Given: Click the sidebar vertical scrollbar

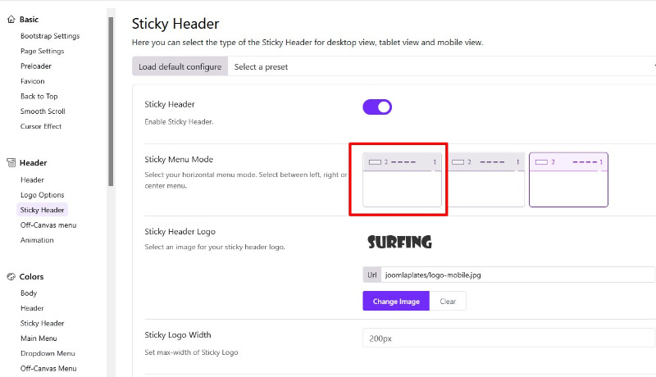Looking at the screenshot, I should click(111, 98).
